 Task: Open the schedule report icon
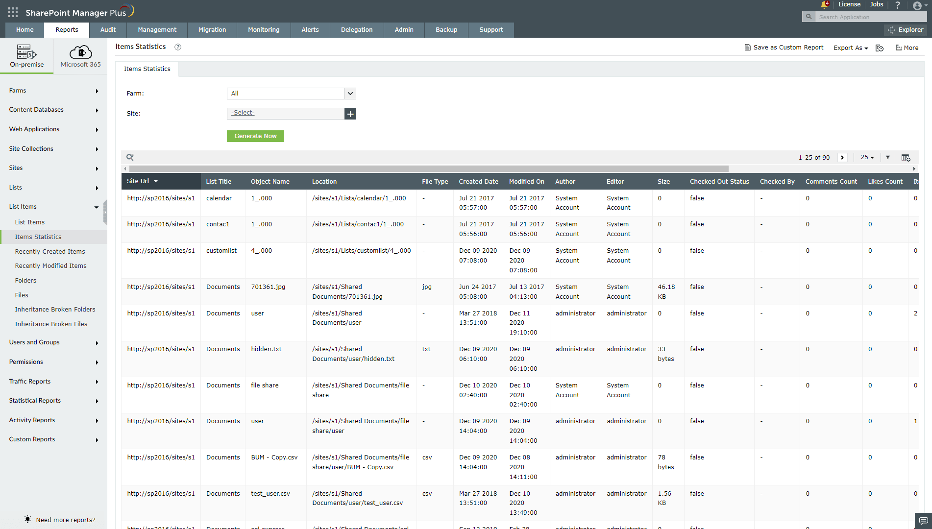coord(880,48)
